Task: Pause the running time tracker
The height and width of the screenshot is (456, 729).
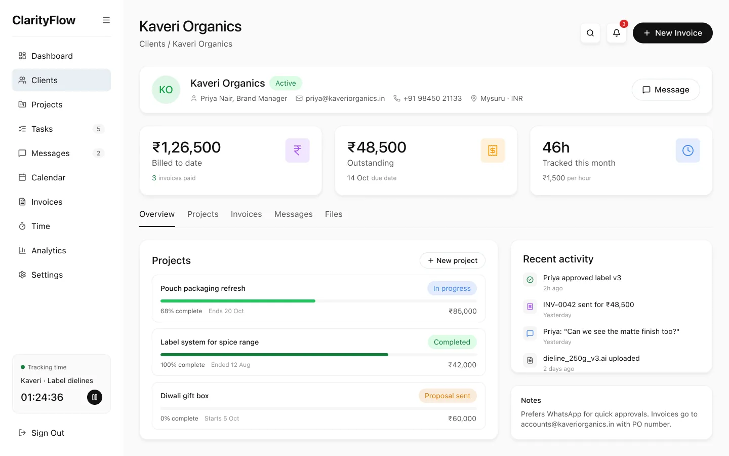Action: coord(95,397)
